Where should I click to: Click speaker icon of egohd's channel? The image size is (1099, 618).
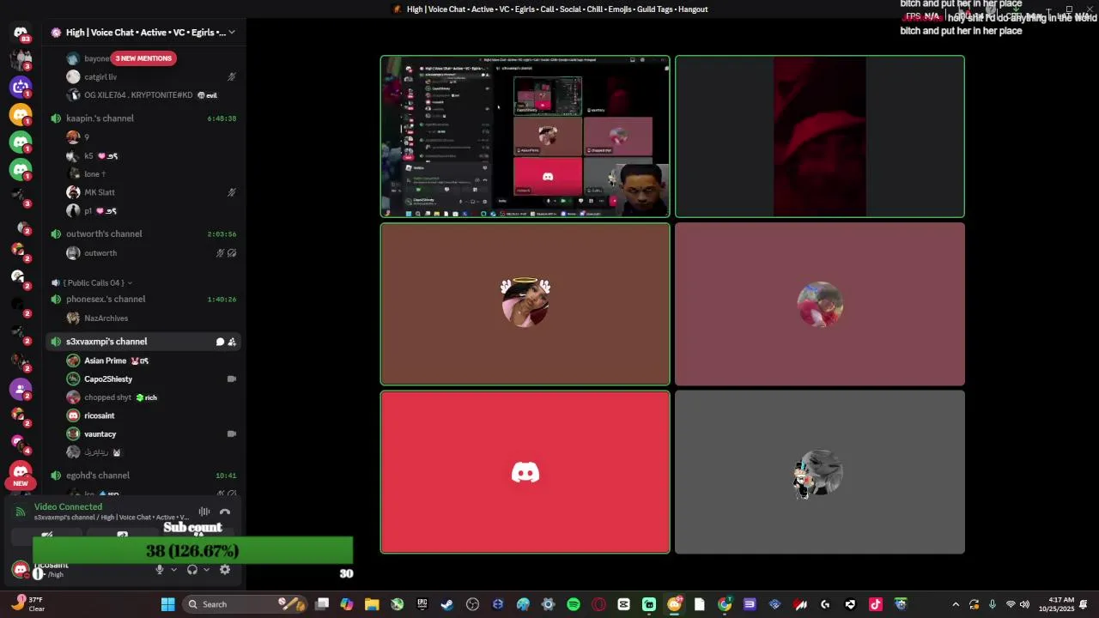56,476
